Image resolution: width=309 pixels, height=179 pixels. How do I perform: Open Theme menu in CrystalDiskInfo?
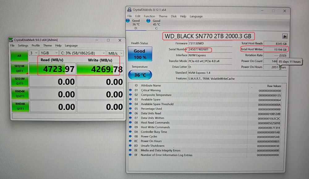163,16
